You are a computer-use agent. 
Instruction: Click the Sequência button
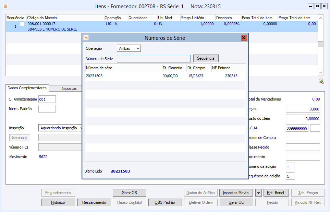[x=206, y=58]
